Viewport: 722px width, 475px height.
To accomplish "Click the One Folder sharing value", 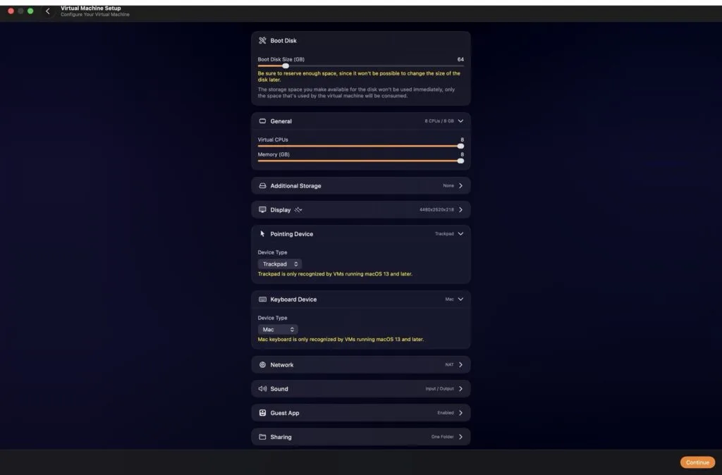I will [x=443, y=437].
